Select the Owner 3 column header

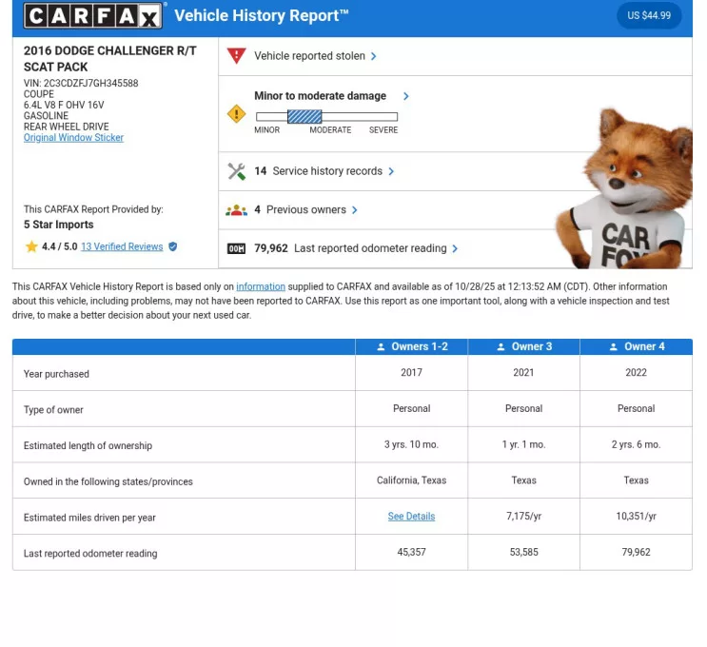pyautogui.click(x=523, y=347)
